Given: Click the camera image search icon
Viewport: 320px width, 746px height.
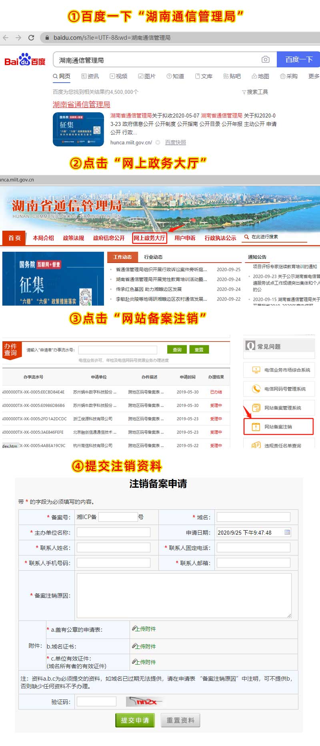Looking at the screenshot, I should pyautogui.click(x=265, y=59).
